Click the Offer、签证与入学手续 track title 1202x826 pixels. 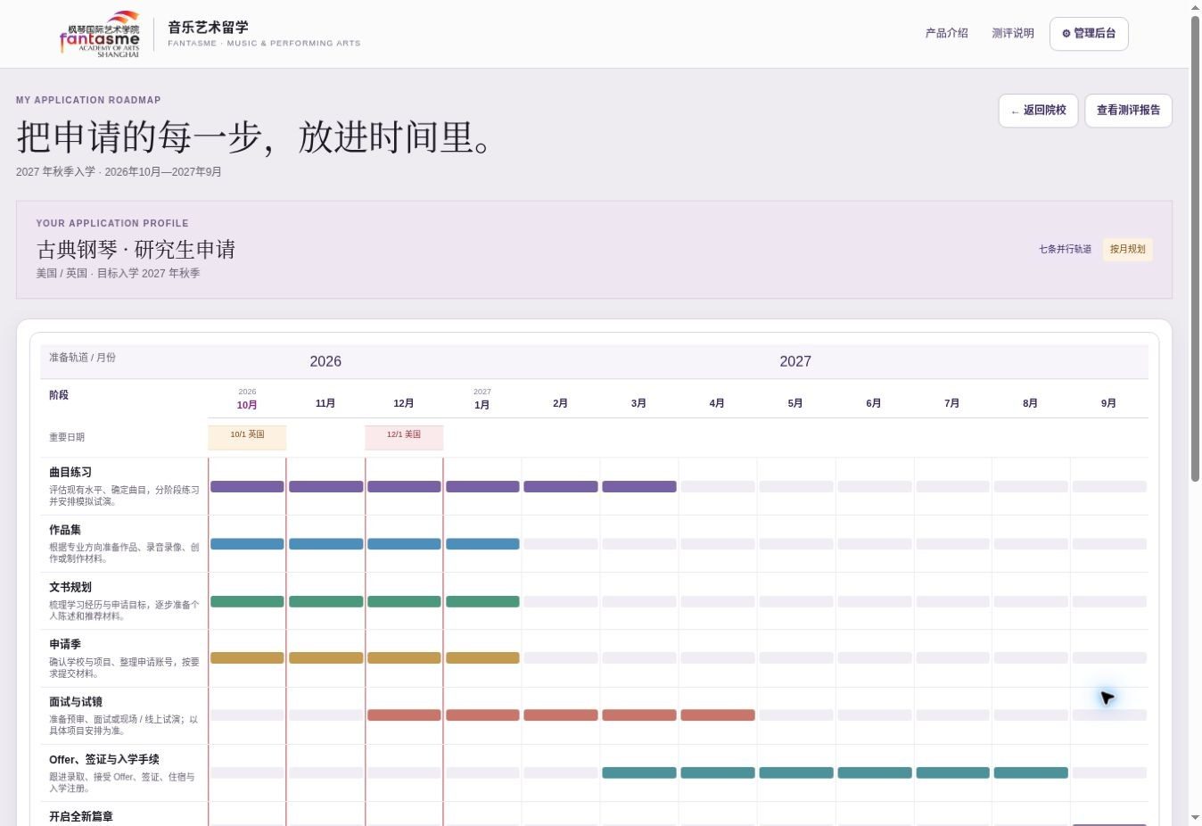pyautogui.click(x=104, y=759)
